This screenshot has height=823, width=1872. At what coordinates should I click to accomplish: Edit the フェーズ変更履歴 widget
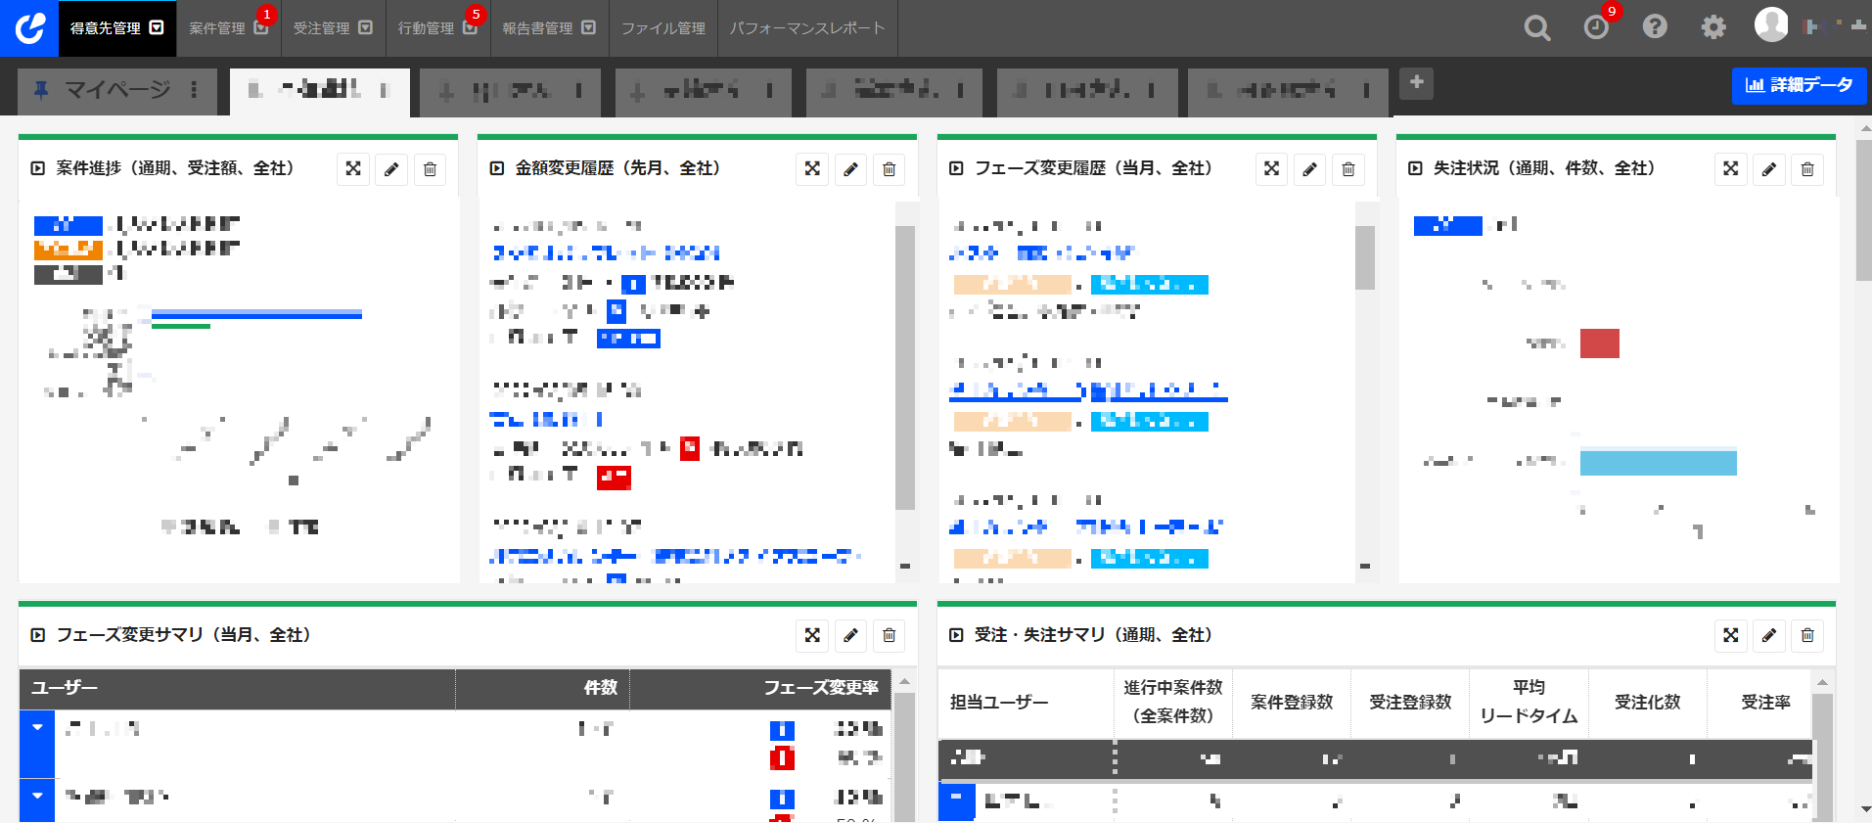pos(1309,169)
